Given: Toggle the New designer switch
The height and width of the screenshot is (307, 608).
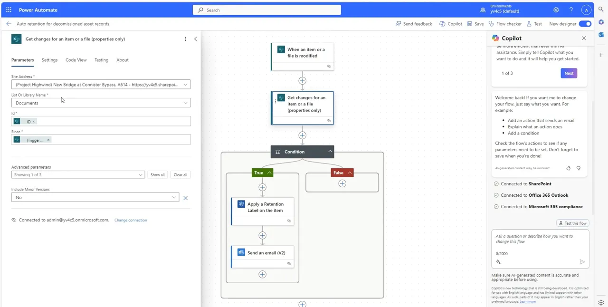Looking at the screenshot, I should (585, 24).
